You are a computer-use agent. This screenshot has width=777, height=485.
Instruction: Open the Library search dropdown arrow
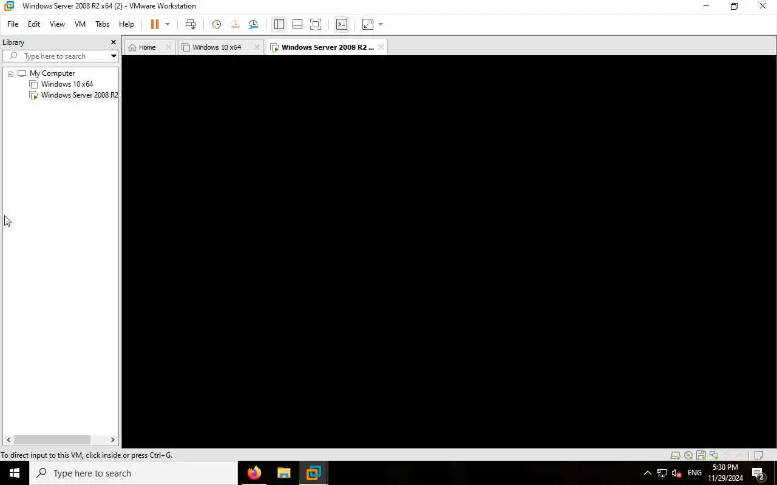[x=114, y=56]
